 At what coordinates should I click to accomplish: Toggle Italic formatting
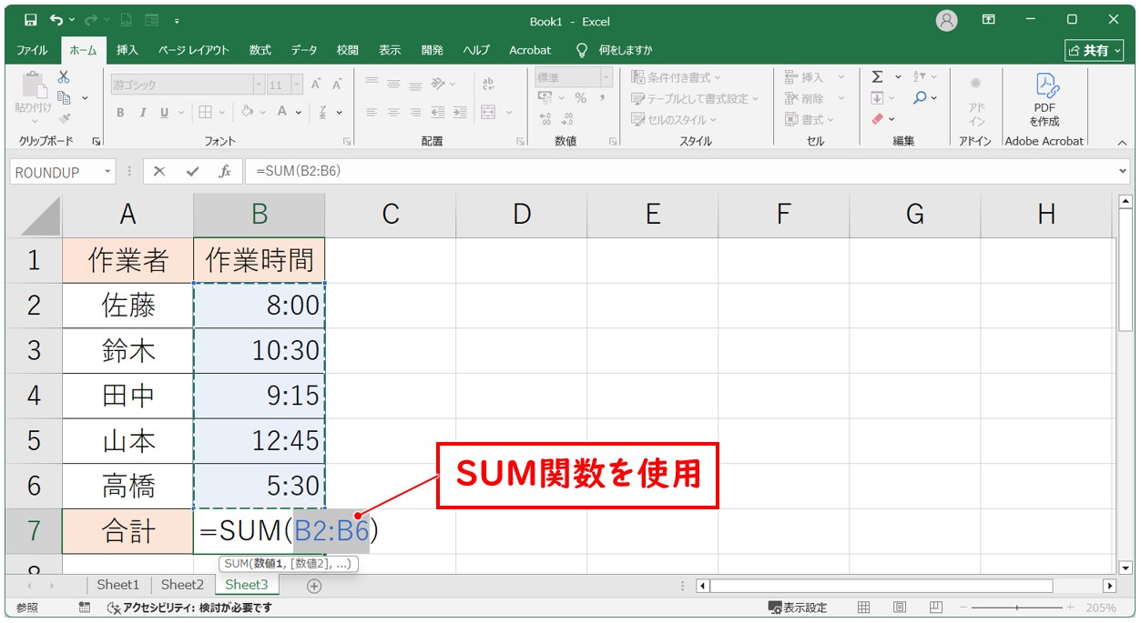(x=143, y=113)
